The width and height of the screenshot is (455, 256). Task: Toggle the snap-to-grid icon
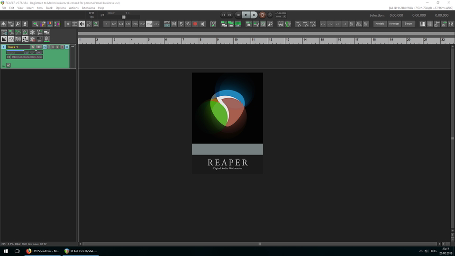[82, 24]
